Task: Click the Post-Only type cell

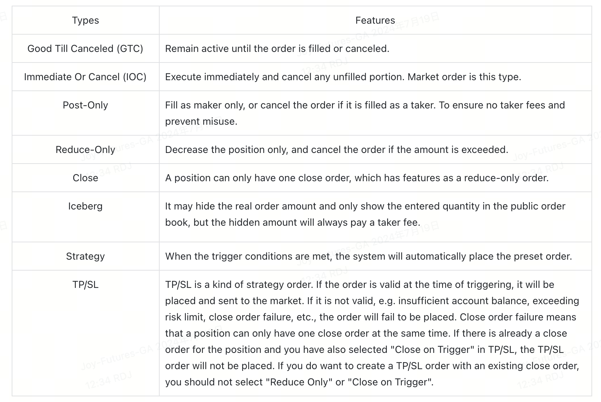Action: (x=85, y=105)
